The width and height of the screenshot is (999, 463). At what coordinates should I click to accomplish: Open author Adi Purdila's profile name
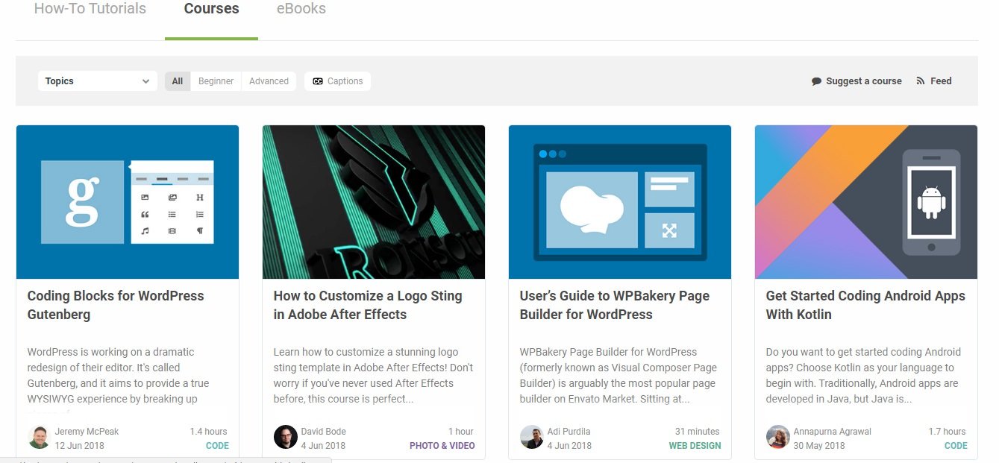pos(569,432)
